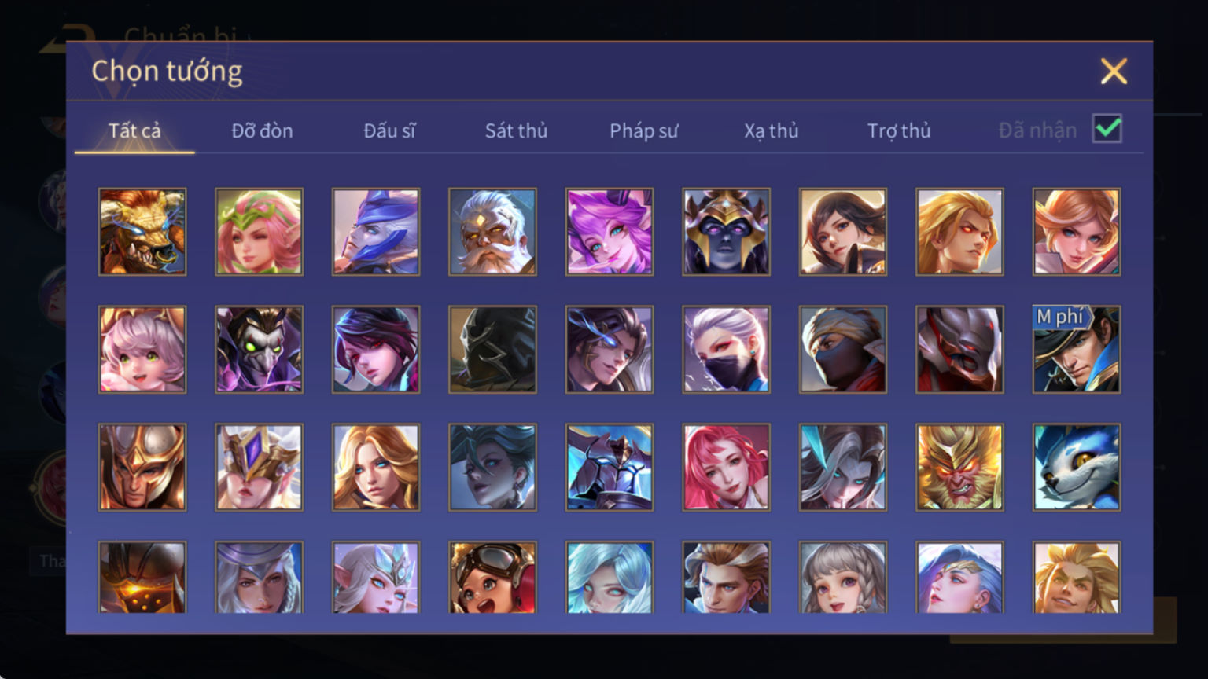Select the golden bull-horned beast hero portrait
Viewport: 1208px width, 679px height.
point(142,232)
